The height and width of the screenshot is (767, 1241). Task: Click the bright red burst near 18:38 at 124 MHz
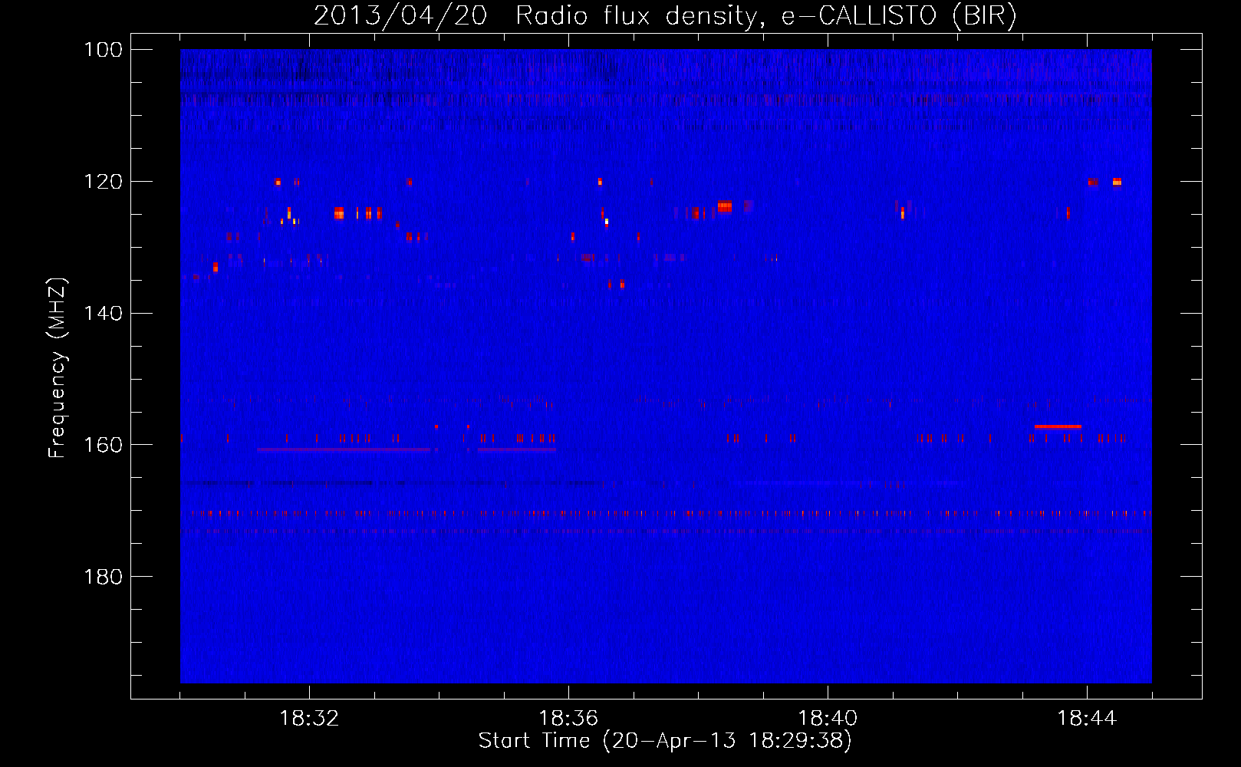(725, 206)
